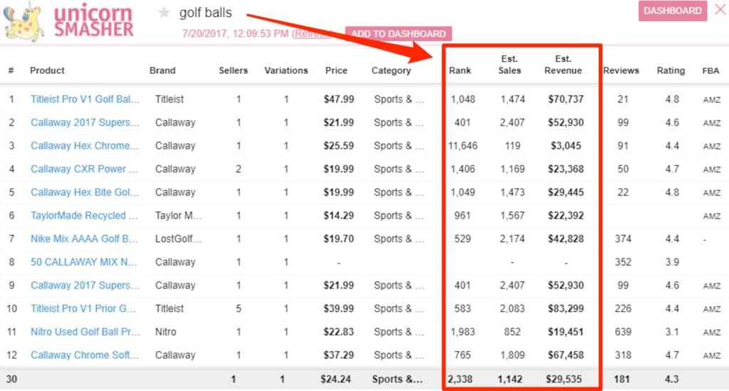
Task: Click the 7/20/2017 timestamp text
Action: 235,33
